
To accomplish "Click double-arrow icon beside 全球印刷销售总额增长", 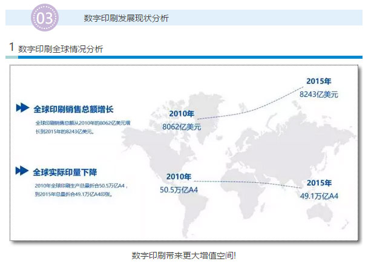I will pos(22,108).
